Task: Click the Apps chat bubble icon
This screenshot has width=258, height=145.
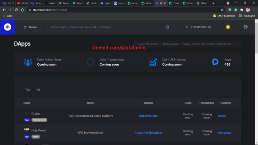Action: (215, 62)
